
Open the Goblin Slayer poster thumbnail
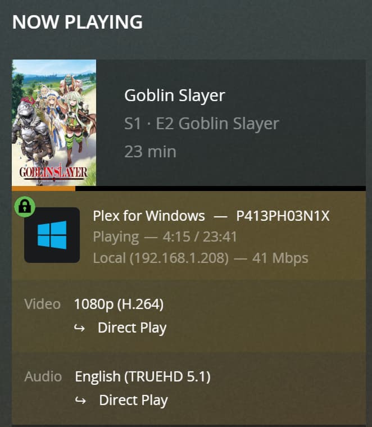54,122
